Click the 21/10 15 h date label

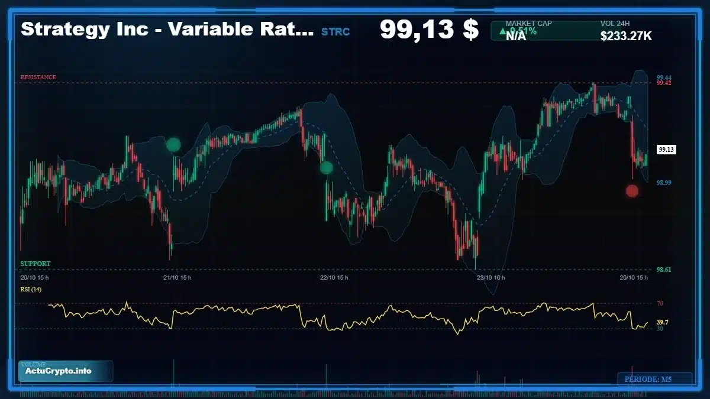177,277
